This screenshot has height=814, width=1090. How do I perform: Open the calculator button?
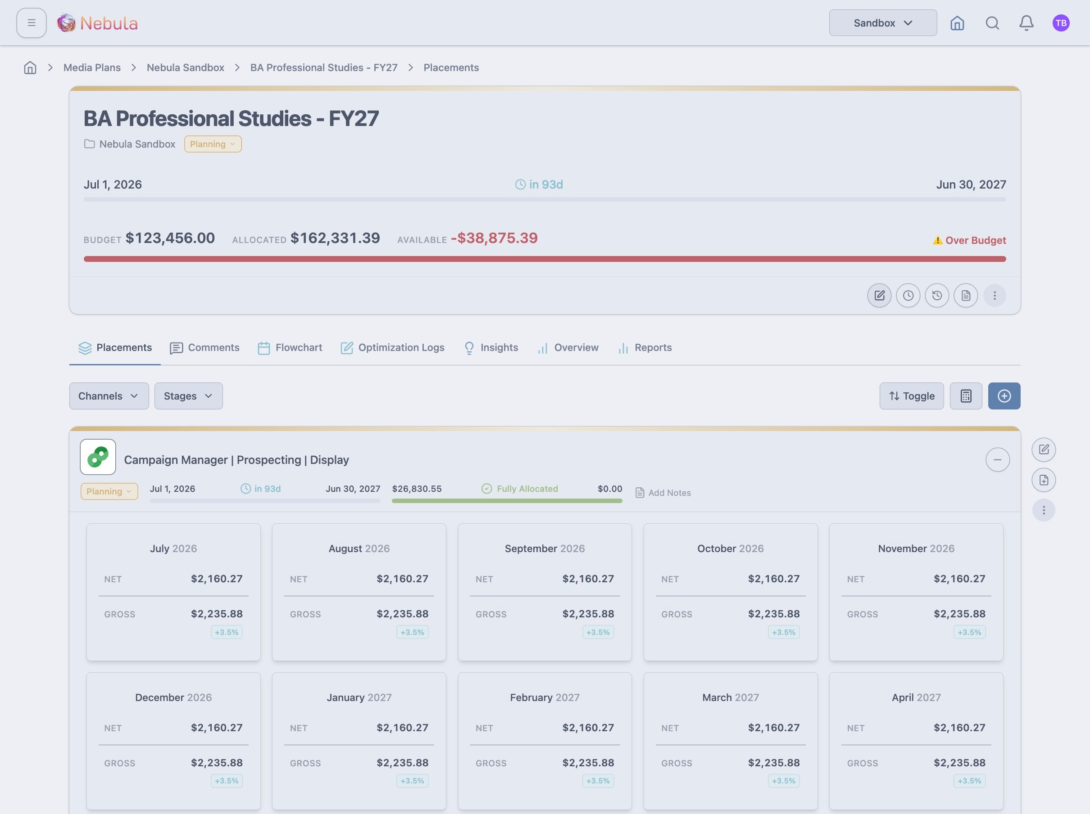tap(965, 396)
